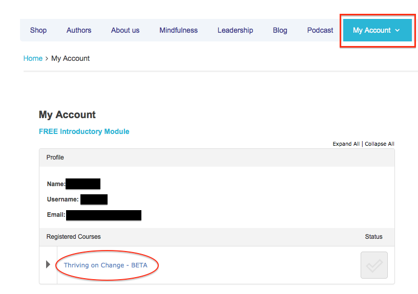Click the My Account page heading
Screen dimensions: 418x294
click(67, 115)
